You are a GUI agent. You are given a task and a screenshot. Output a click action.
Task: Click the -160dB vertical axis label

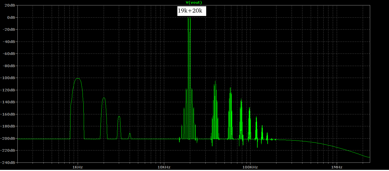[x=8, y=114]
